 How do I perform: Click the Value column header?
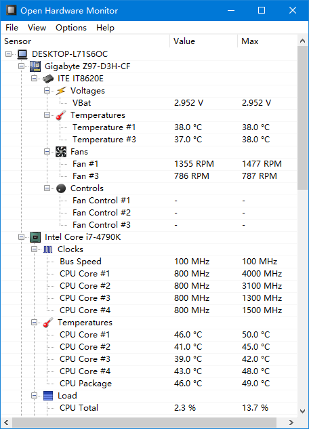click(x=203, y=41)
